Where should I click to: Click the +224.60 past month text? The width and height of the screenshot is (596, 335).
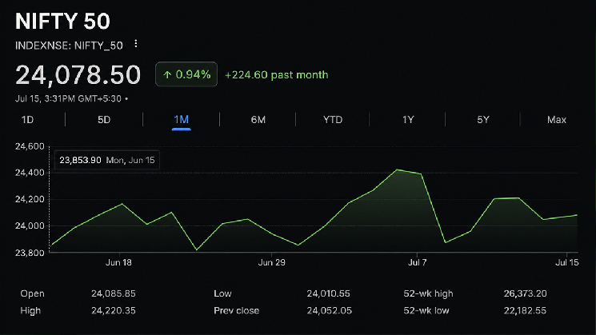(276, 75)
